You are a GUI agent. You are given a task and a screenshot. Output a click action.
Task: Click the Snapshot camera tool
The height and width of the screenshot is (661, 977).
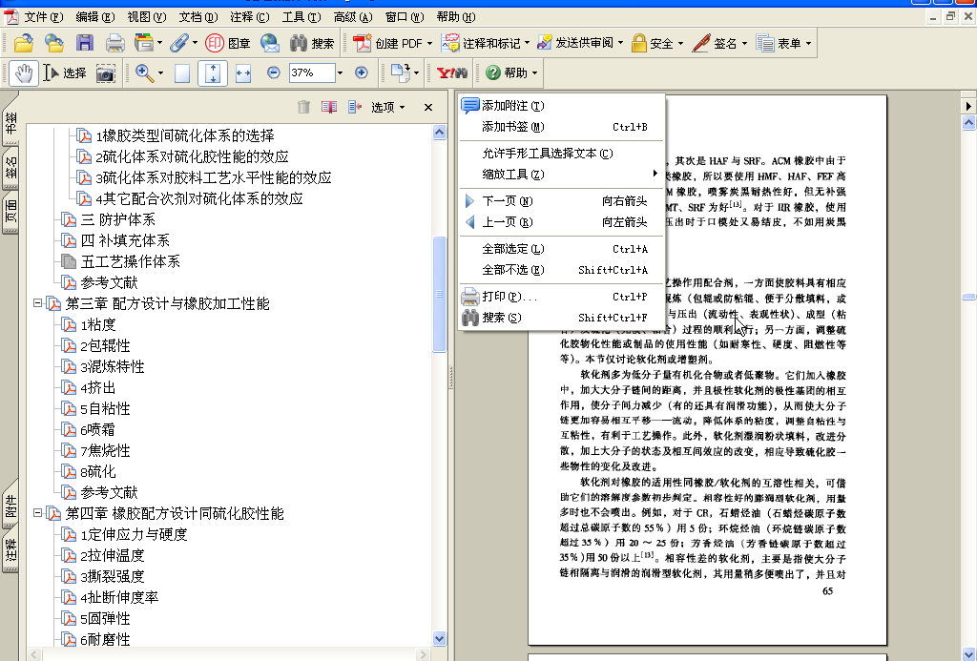105,73
